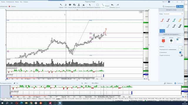Select the Selection (Выделение) tool

[x=98, y=6]
